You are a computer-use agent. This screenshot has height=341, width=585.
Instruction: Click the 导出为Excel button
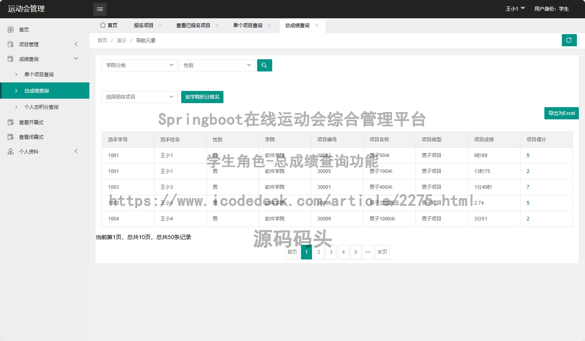pos(561,113)
